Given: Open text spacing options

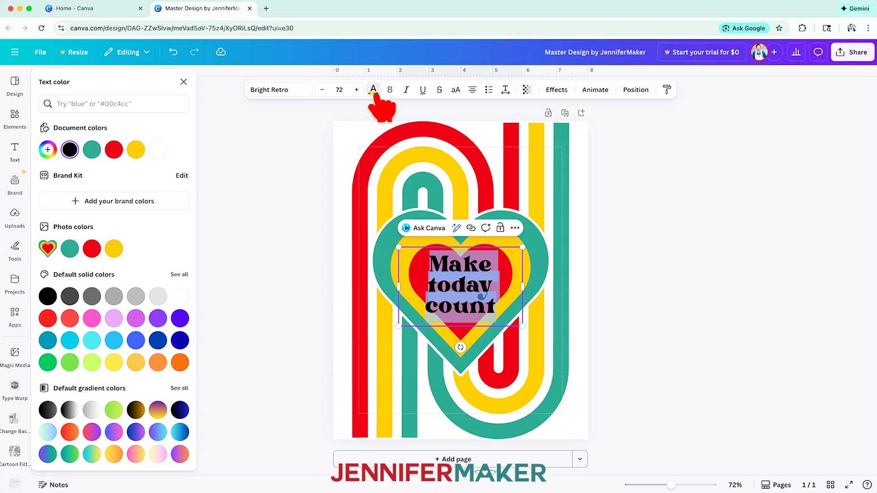Looking at the screenshot, I should tap(505, 90).
